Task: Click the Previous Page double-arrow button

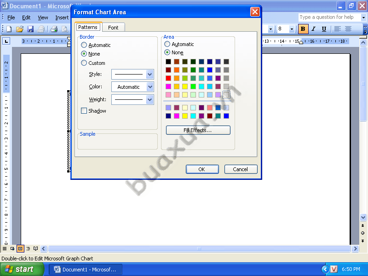Action: (363, 225)
